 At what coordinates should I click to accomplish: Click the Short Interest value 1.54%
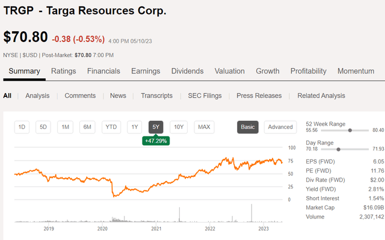click(376, 198)
